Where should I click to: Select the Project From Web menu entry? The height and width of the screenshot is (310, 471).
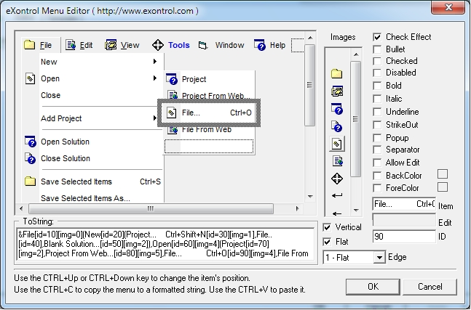(x=212, y=96)
